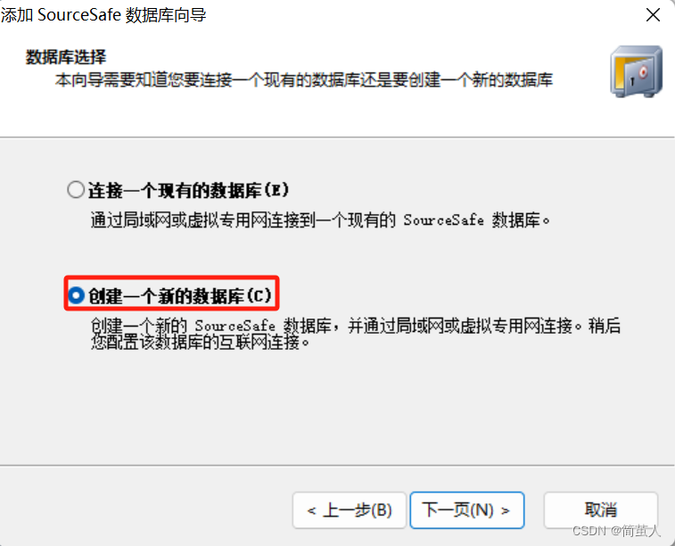Close the Add SourceSafe Database wizard
This screenshot has height=546, width=675.
pos(653,15)
